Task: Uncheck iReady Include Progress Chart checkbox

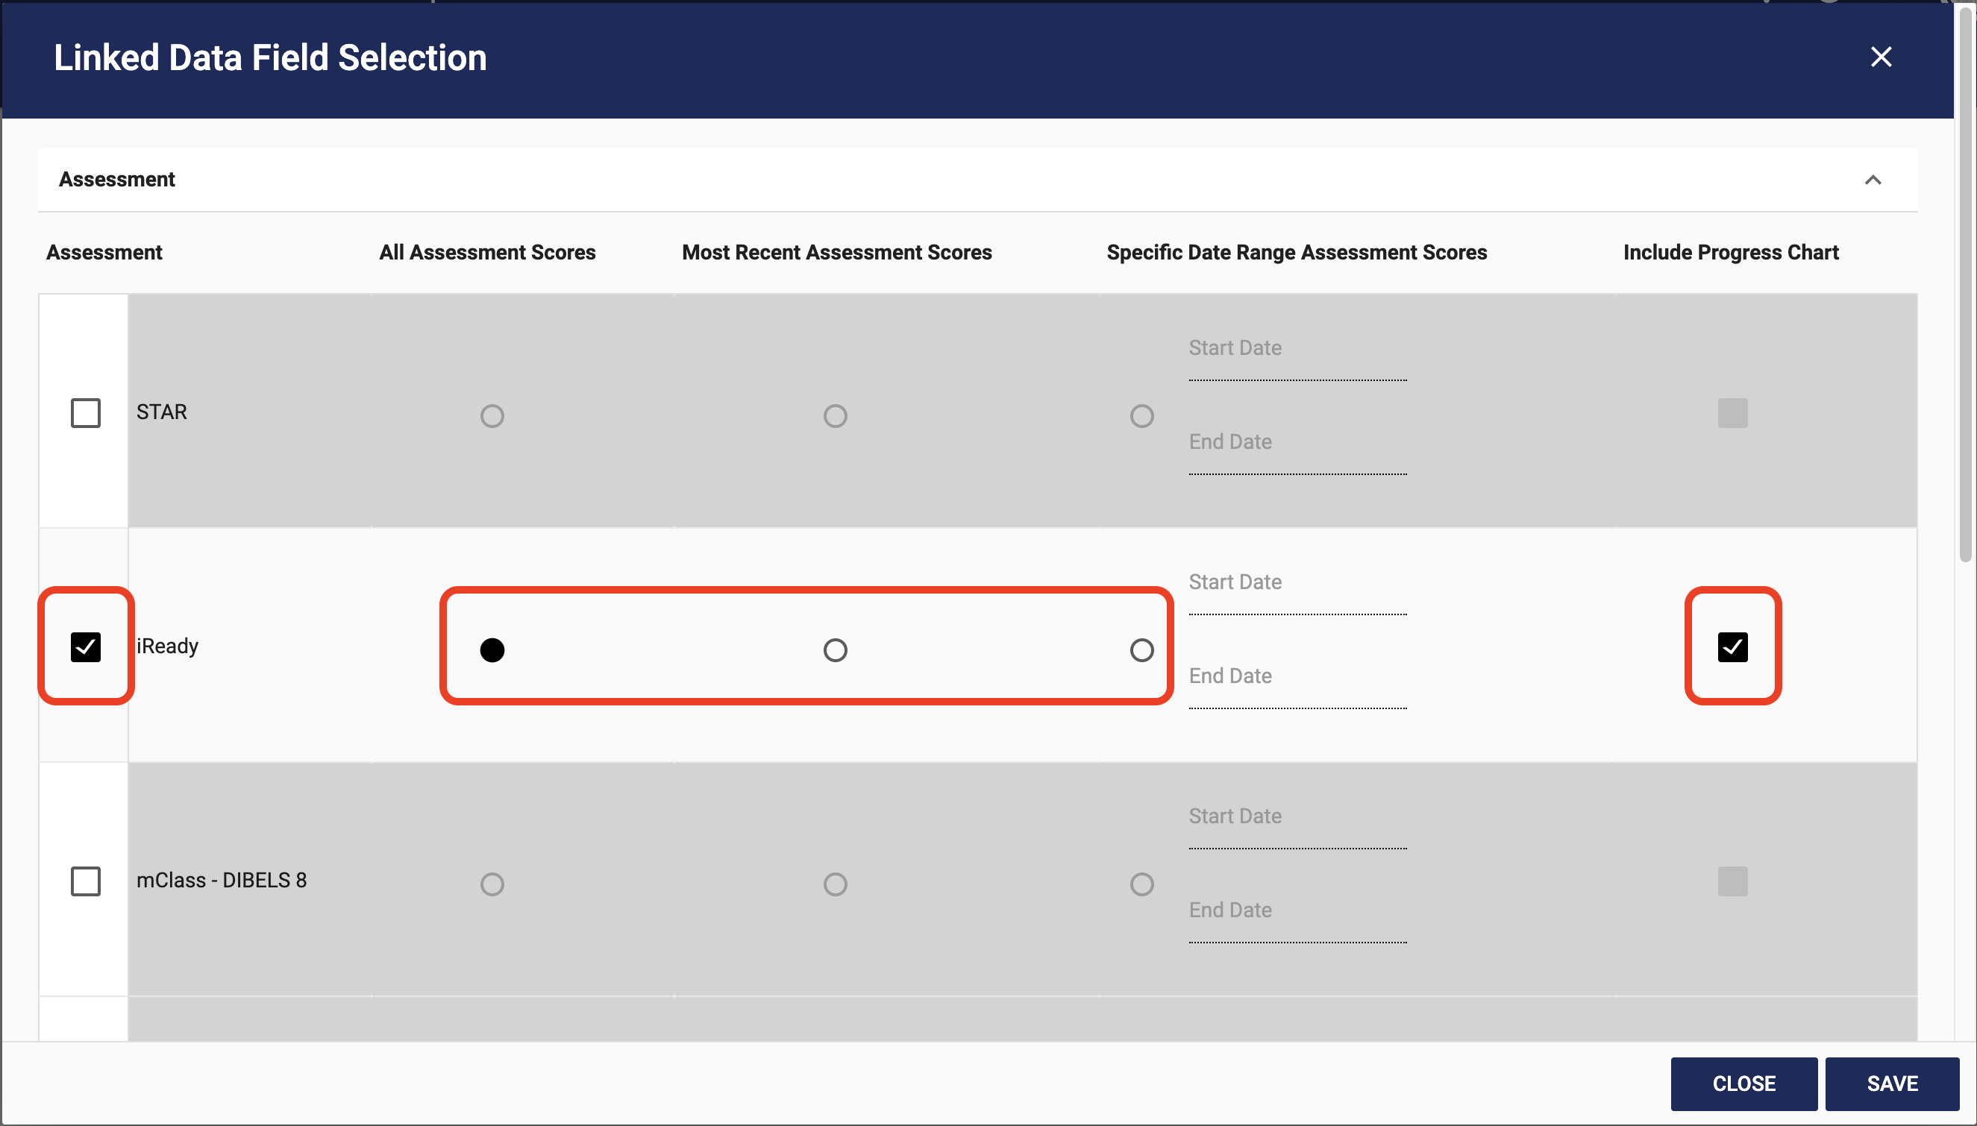Action: tap(1732, 647)
